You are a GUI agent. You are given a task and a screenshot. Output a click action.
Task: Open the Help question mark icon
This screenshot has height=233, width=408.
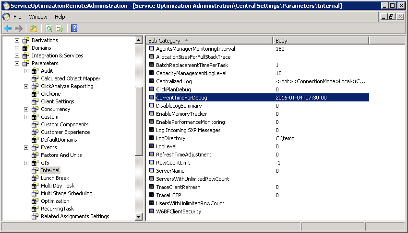pyautogui.click(x=74, y=29)
